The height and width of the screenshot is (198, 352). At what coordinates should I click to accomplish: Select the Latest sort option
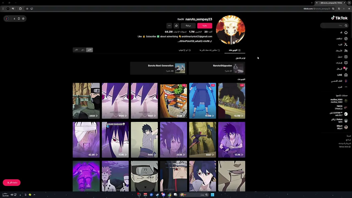[x=89, y=50]
